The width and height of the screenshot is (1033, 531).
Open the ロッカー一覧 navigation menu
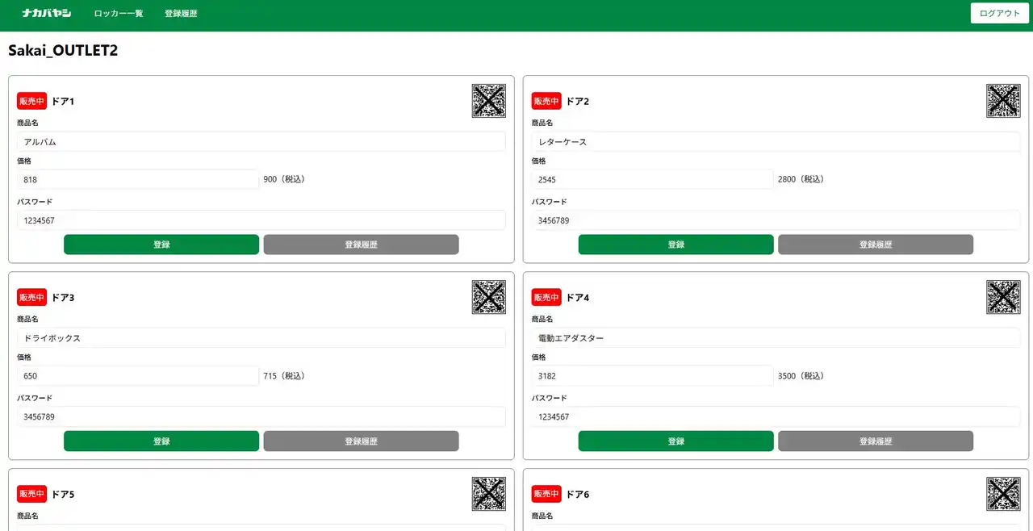[x=118, y=14]
